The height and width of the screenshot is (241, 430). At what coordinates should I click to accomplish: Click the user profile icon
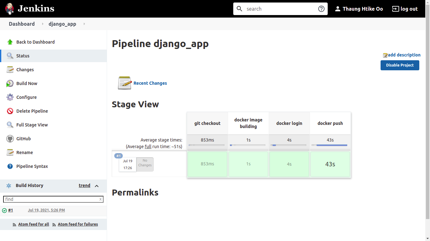(x=338, y=9)
